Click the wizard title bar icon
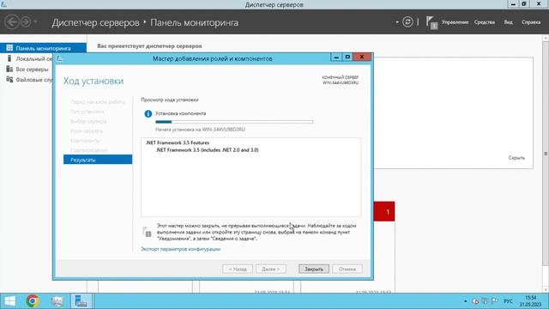549x309 pixels. click(x=59, y=58)
